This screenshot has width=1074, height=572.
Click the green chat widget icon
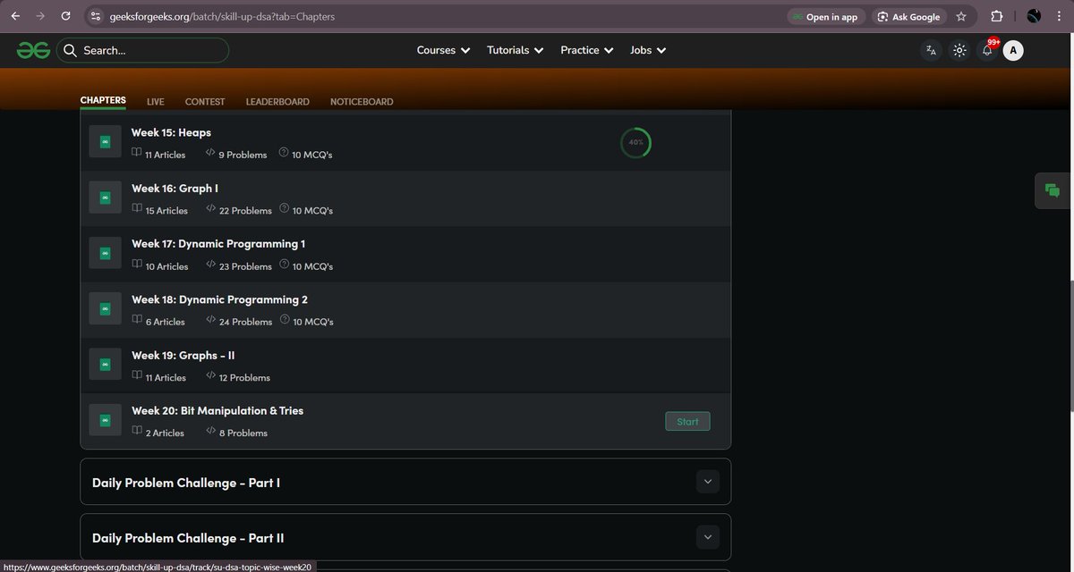pyautogui.click(x=1053, y=189)
